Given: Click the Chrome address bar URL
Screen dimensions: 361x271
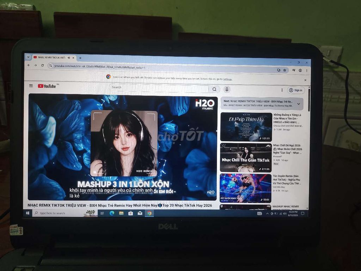Looking at the screenshot, I should coord(99,67).
